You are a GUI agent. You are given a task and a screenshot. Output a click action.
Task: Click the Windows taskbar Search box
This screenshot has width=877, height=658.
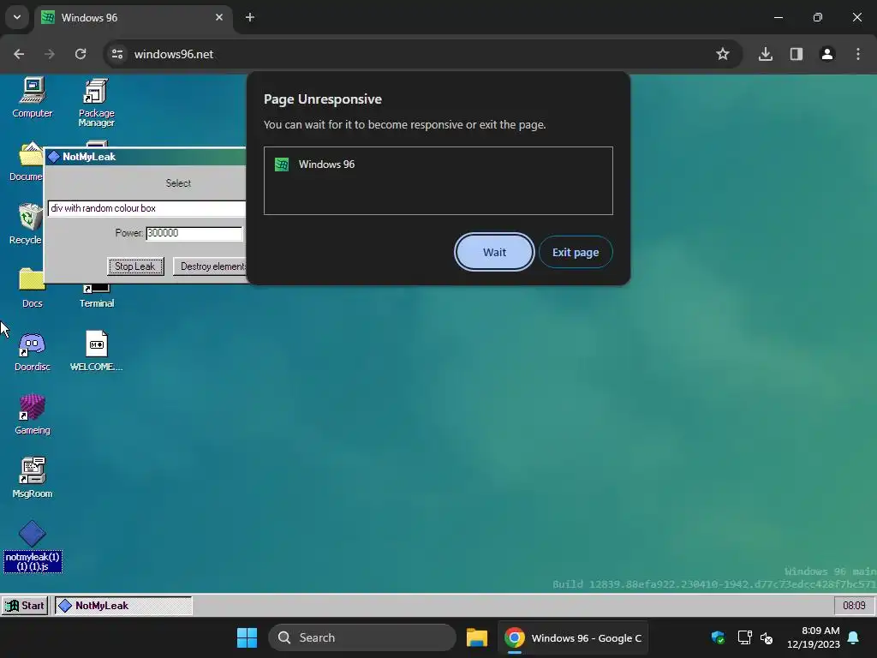click(362, 637)
